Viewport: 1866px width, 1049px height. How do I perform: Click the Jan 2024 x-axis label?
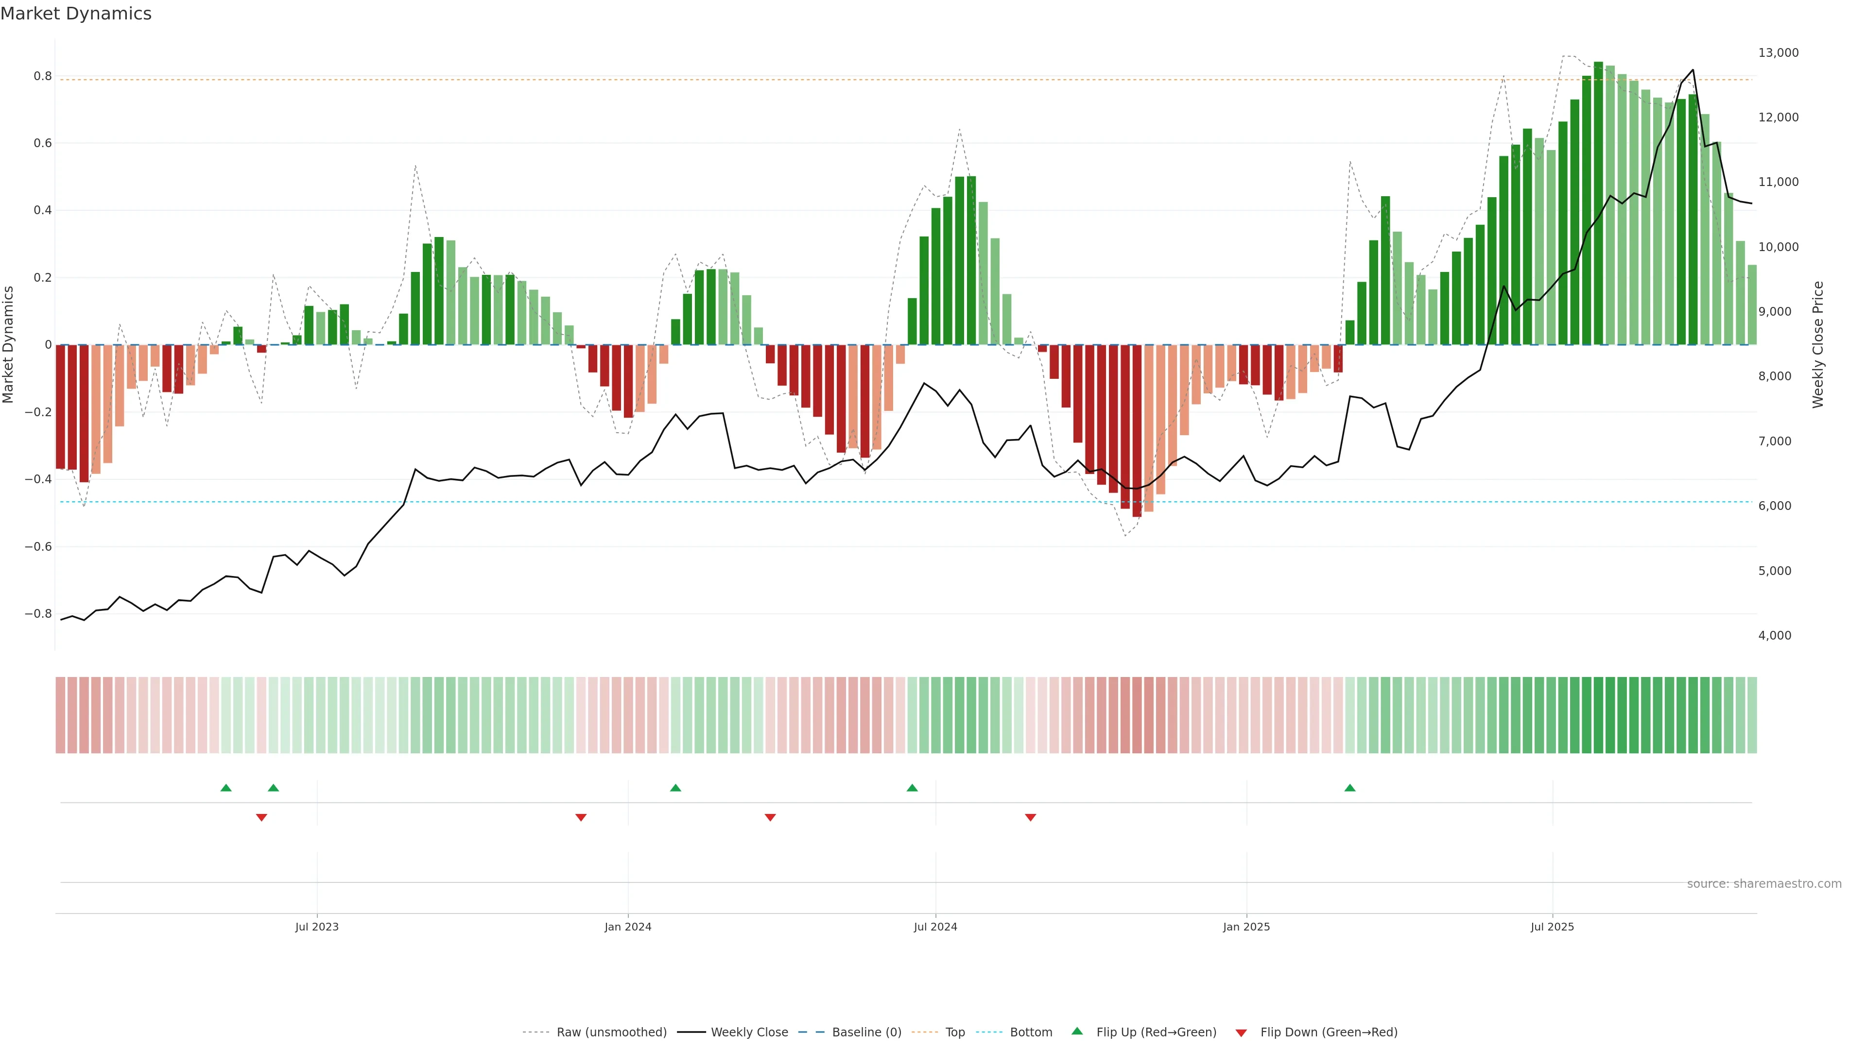pos(628,927)
